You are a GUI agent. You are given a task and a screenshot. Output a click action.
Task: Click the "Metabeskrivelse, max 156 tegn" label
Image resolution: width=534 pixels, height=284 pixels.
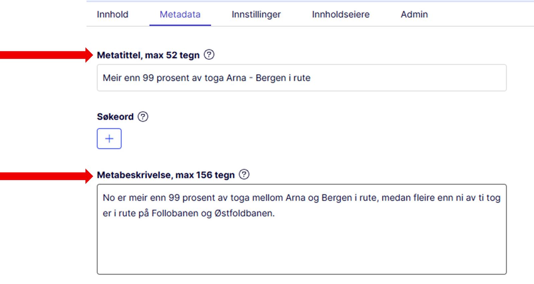(166, 175)
